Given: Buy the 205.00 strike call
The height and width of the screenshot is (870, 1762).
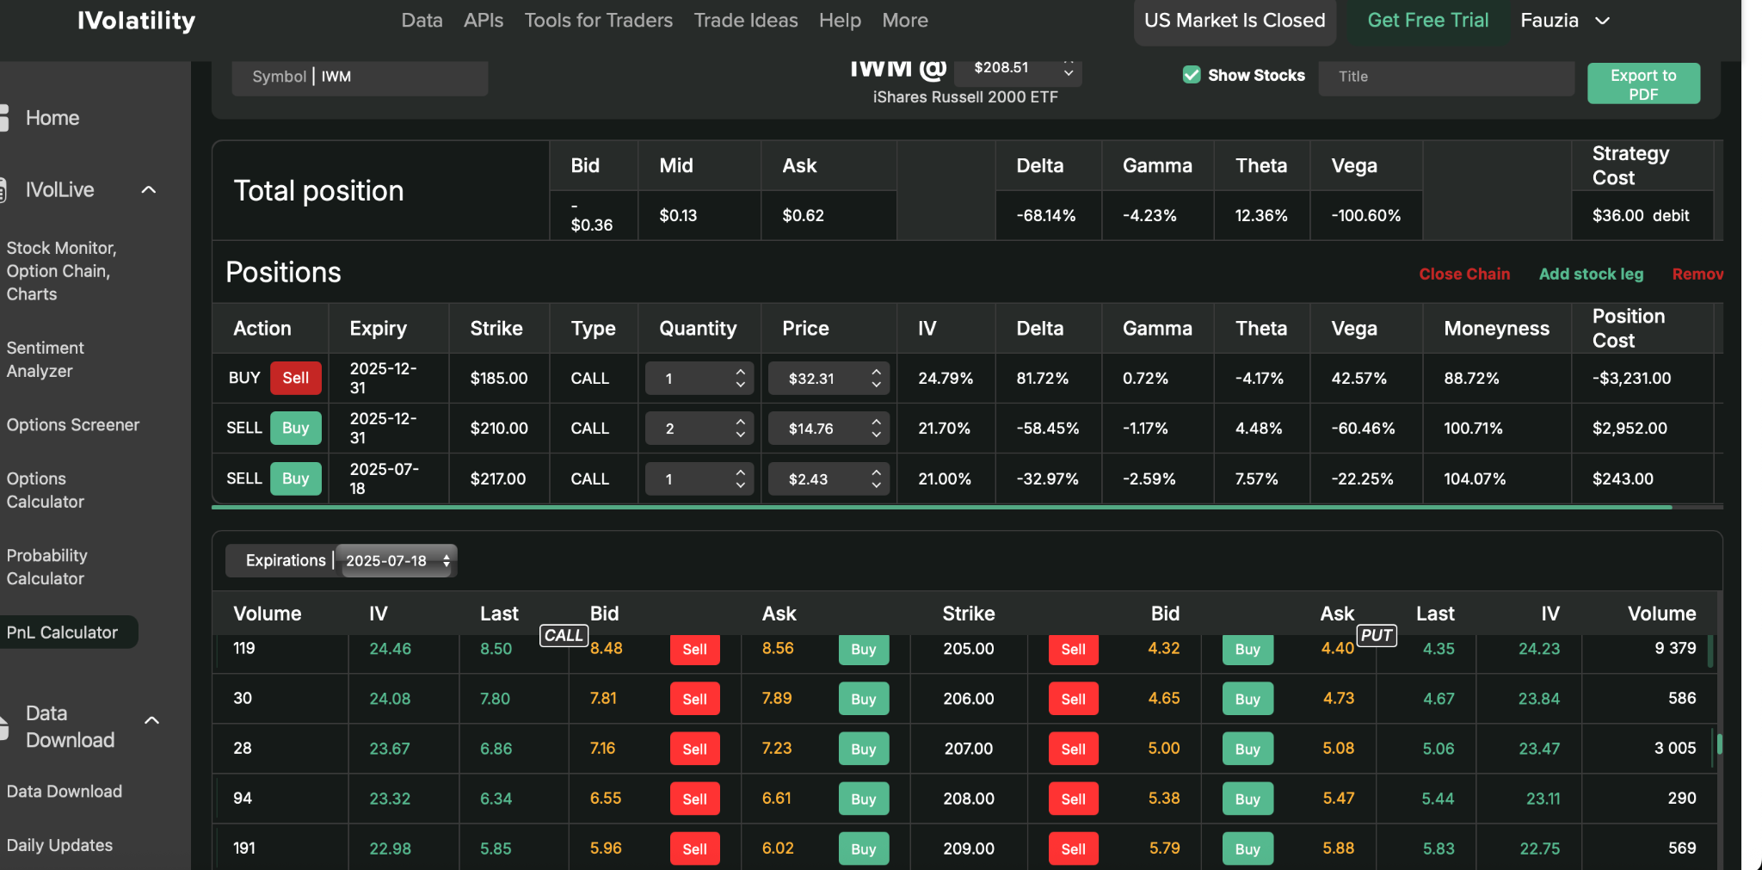Looking at the screenshot, I should pos(864,650).
